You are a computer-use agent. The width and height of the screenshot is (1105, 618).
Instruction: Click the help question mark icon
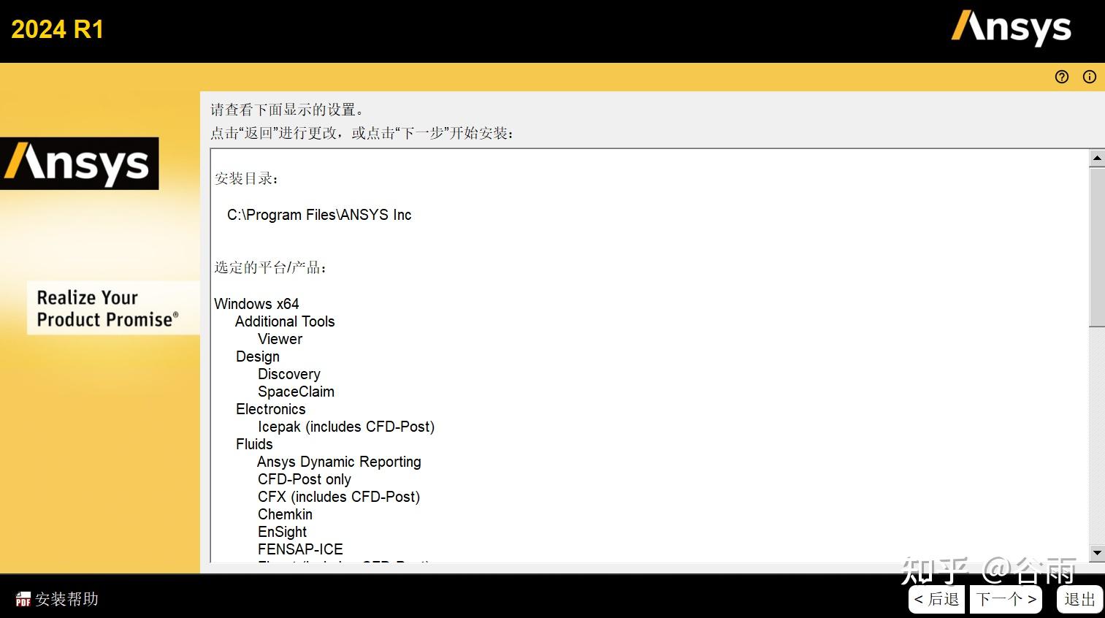tap(1061, 77)
